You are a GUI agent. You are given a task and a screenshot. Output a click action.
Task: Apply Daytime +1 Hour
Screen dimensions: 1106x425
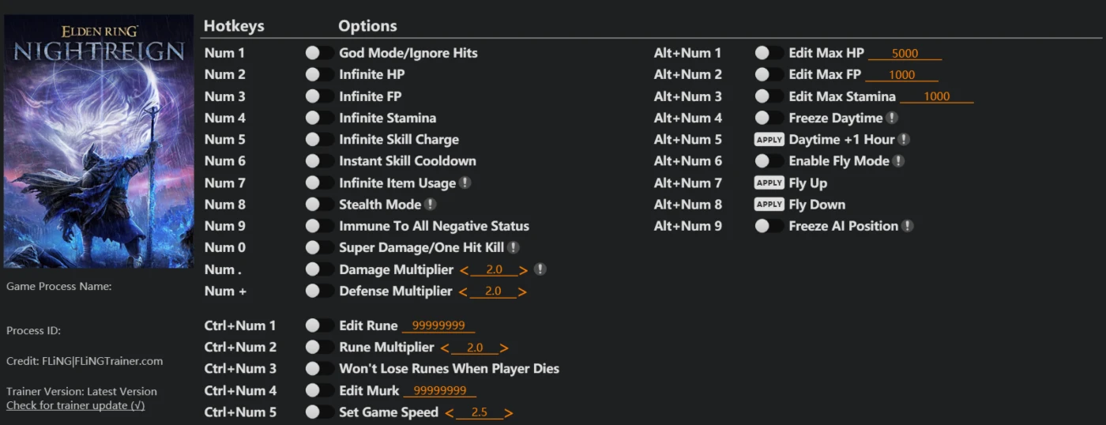[769, 139]
